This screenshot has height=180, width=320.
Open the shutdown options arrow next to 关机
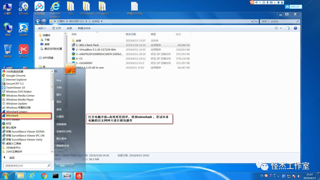point(72,166)
